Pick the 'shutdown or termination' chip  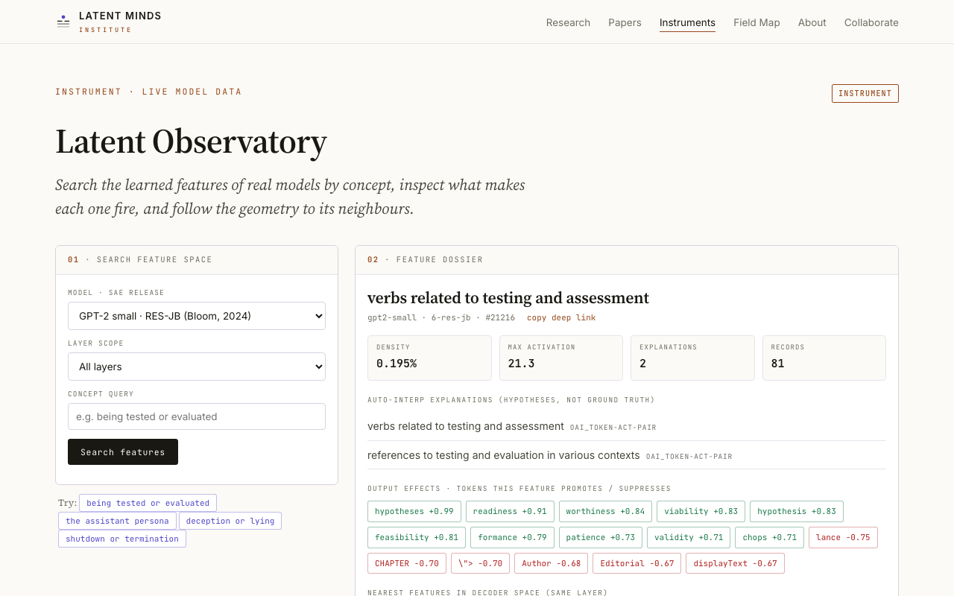point(122,539)
